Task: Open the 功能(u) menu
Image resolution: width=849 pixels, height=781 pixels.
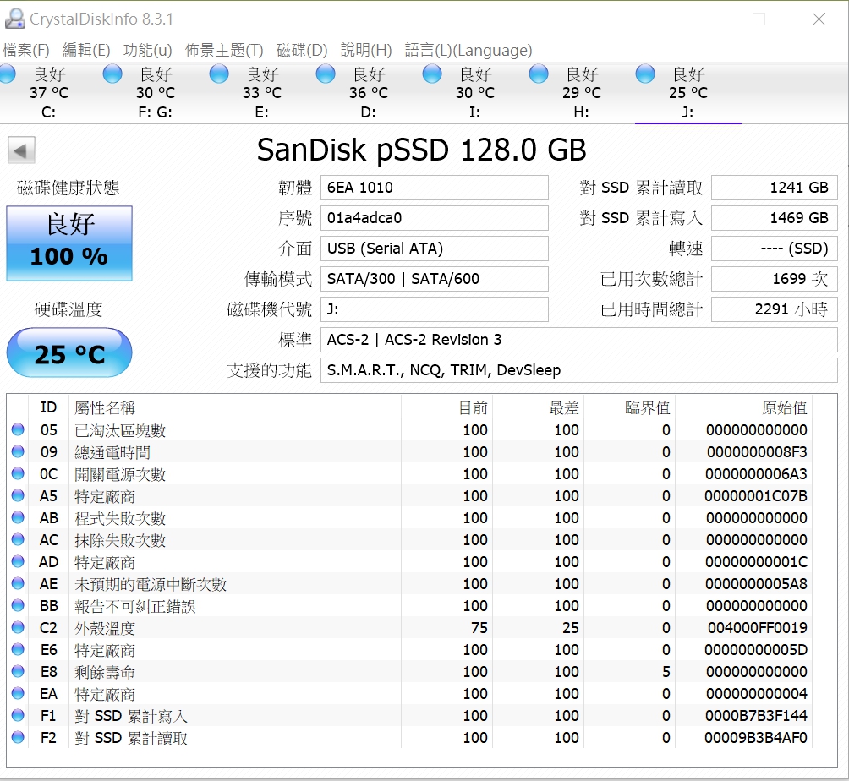Action: (x=147, y=50)
